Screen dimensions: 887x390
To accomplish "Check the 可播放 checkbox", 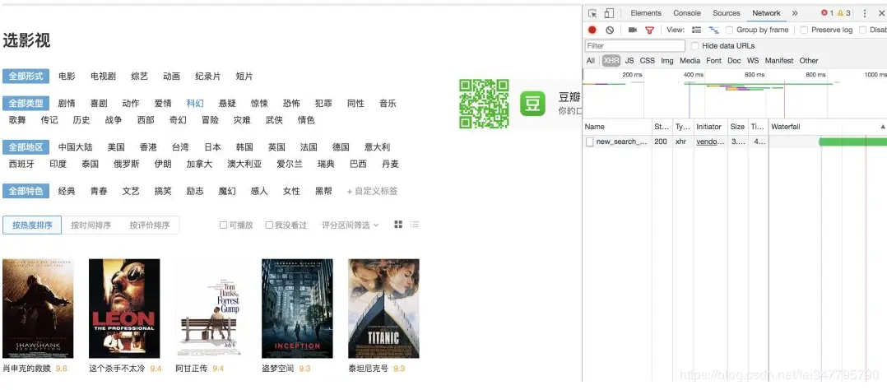I will (224, 225).
